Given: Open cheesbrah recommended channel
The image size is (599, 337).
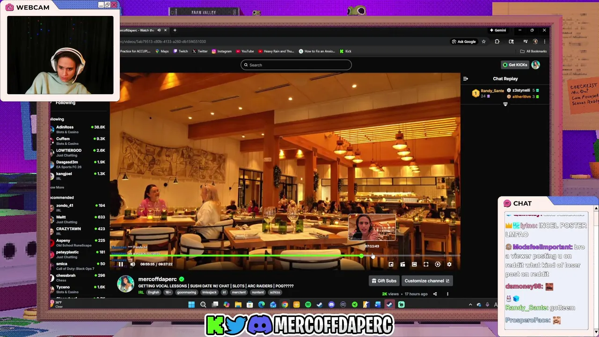Looking at the screenshot, I should pyautogui.click(x=78, y=278).
